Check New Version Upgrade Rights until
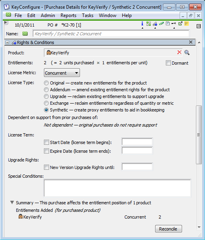The height and width of the screenshot is (240, 205). coord(46,167)
